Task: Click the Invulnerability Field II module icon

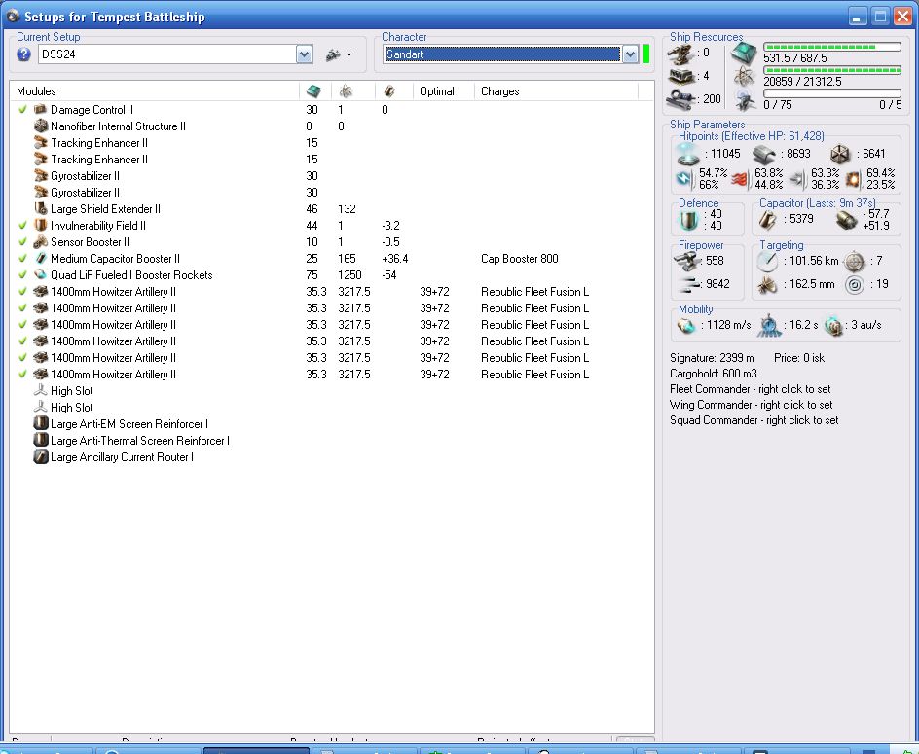Action: (x=41, y=225)
